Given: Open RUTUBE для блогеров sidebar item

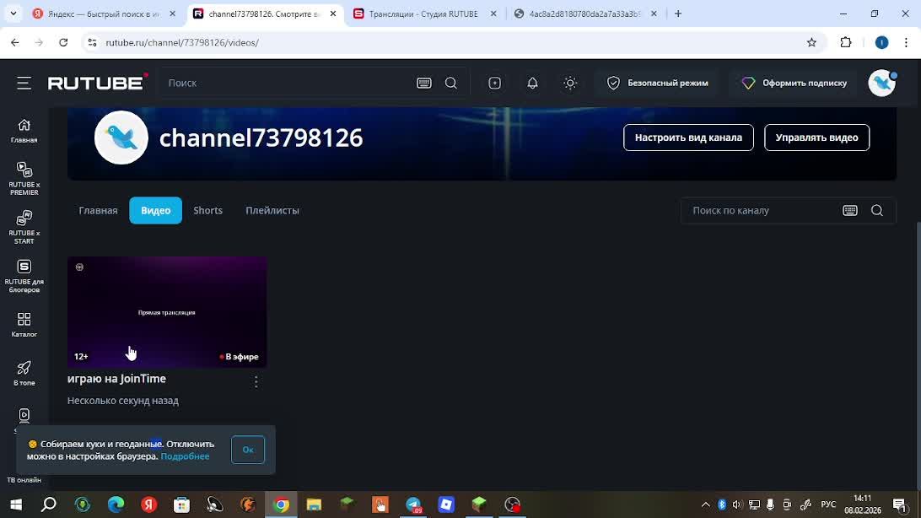Looking at the screenshot, I should 24,276.
